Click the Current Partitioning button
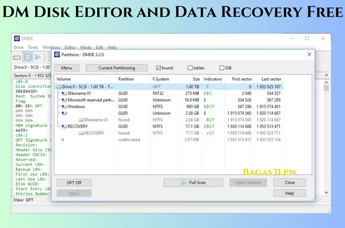 point(117,68)
